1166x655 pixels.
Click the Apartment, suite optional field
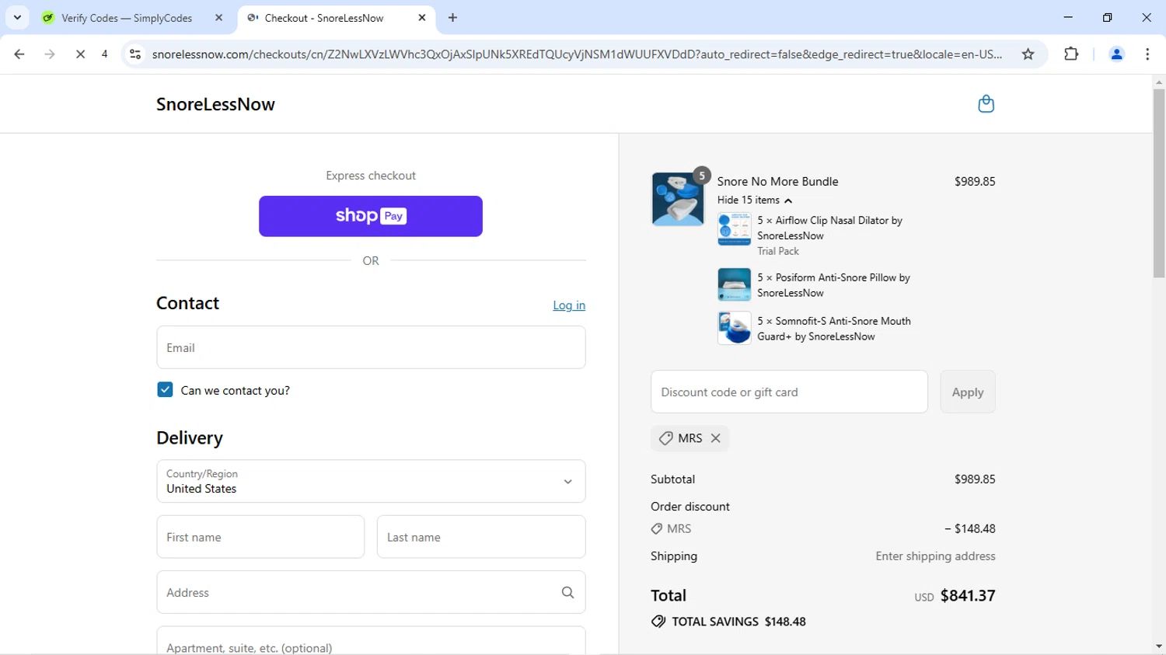click(x=371, y=641)
